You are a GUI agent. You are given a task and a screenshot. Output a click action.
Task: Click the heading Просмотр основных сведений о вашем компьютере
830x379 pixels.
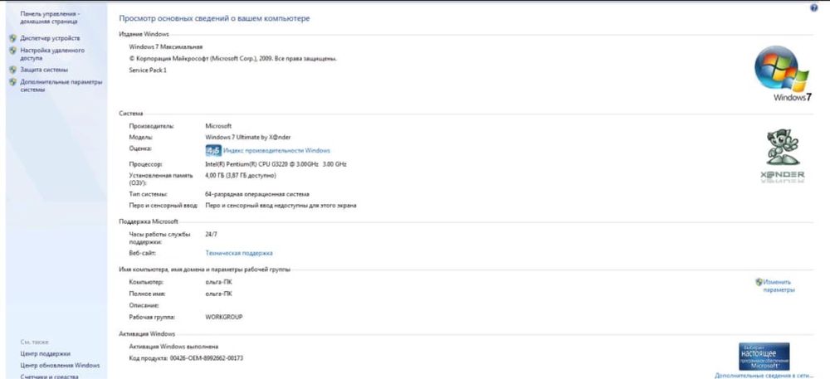[214, 18]
